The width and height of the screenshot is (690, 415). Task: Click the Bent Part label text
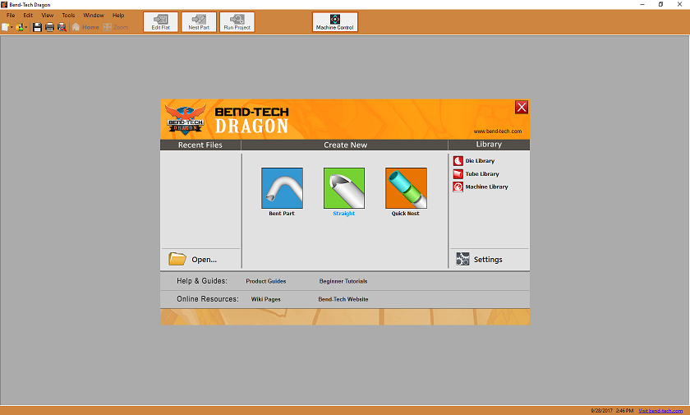282,214
